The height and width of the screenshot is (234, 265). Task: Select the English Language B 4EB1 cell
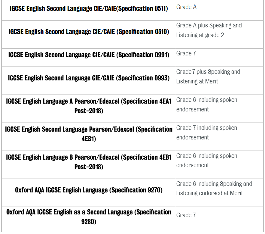89,165
